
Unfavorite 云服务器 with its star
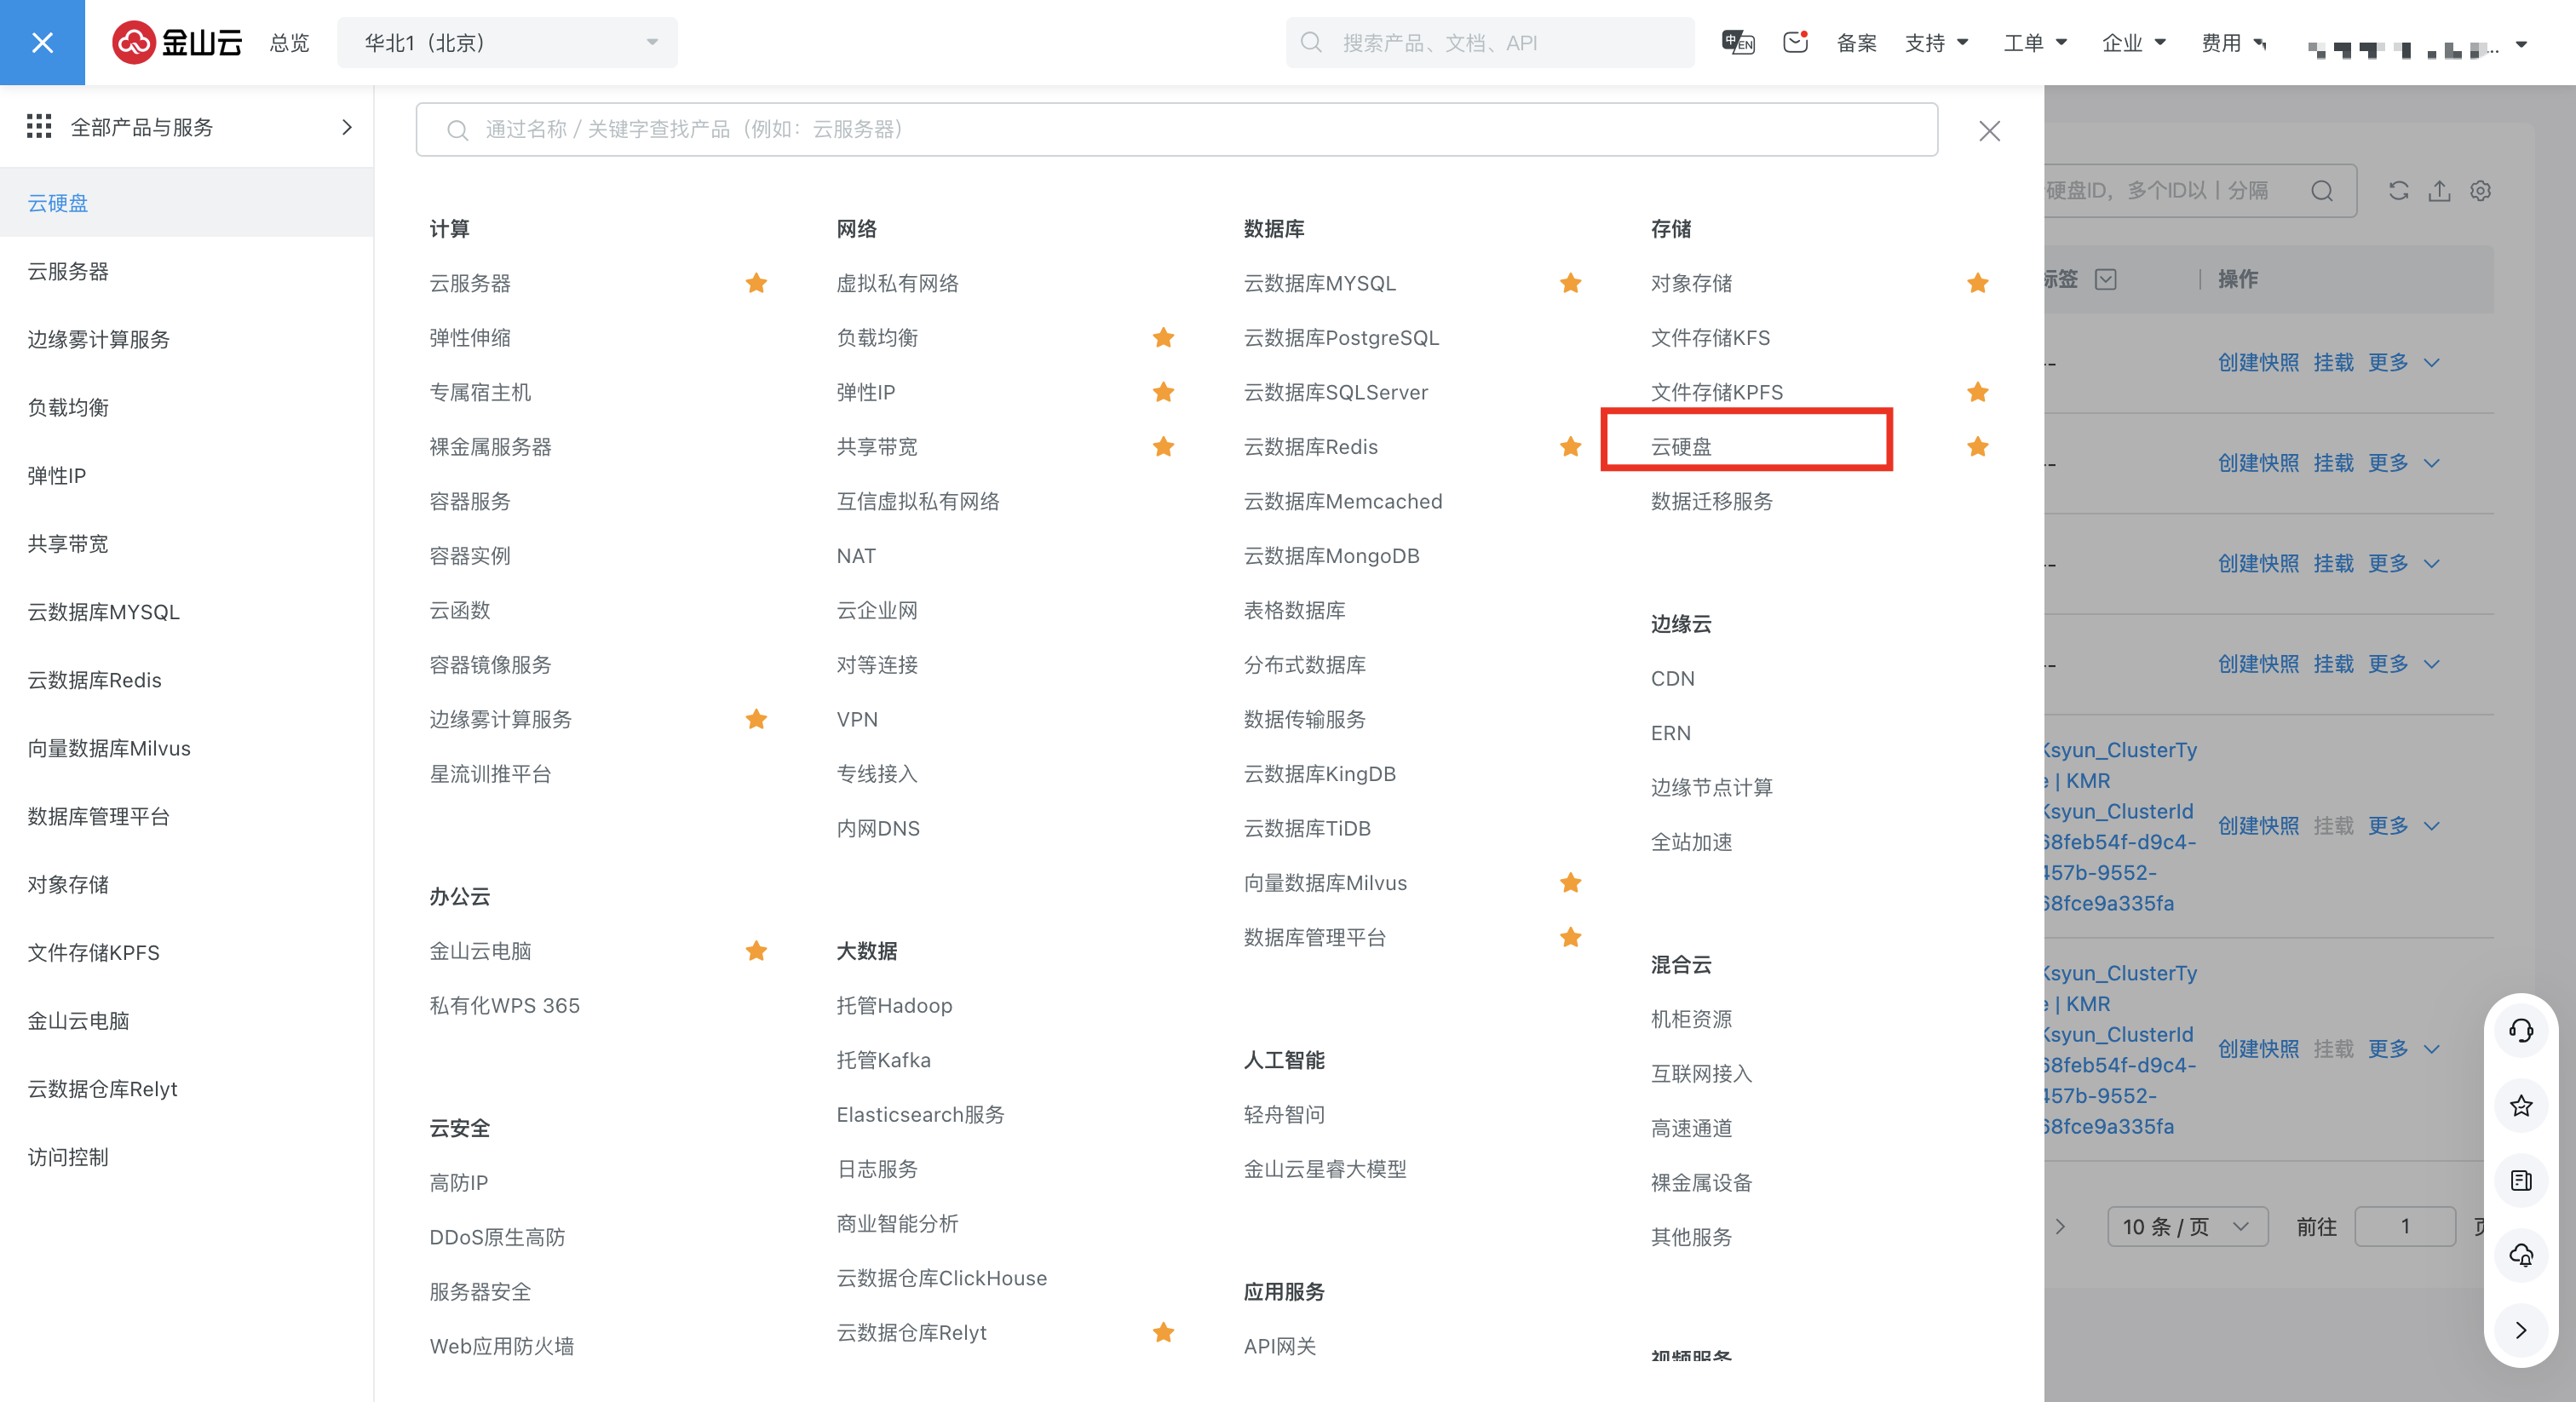pyautogui.click(x=756, y=283)
